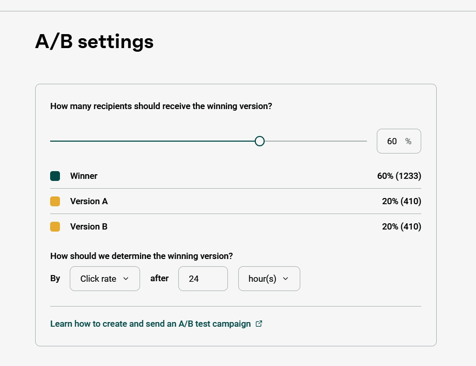The image size is (476, 366).
Task: Open the Click rate metric dropdown
Action: point(104,279)
